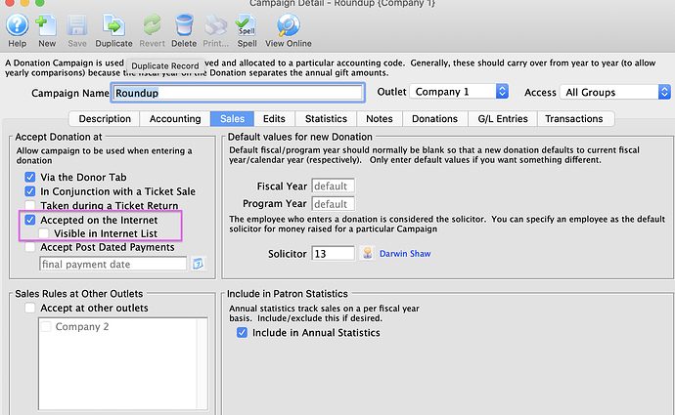Delete the campaign via trash icon
This screenshot has height=415, width=675.
point(184,25)
